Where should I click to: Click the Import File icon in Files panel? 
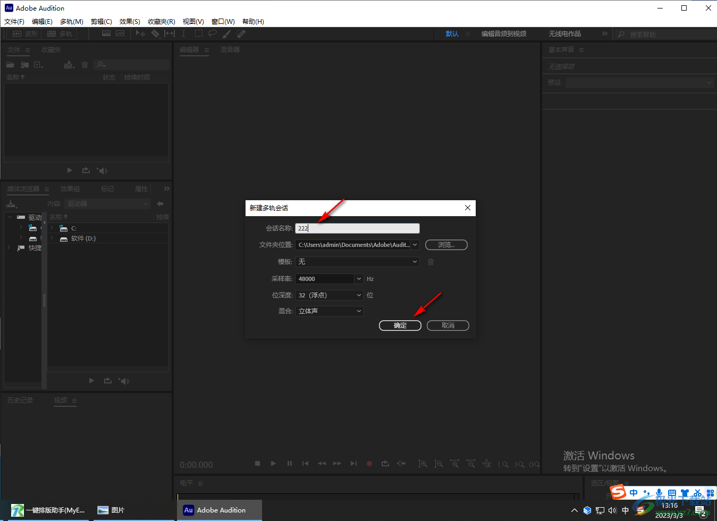point(24,65)
